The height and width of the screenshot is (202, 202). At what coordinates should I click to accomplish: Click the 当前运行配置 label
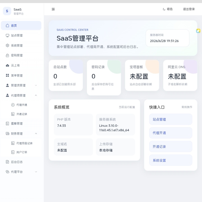pos(127,107)
